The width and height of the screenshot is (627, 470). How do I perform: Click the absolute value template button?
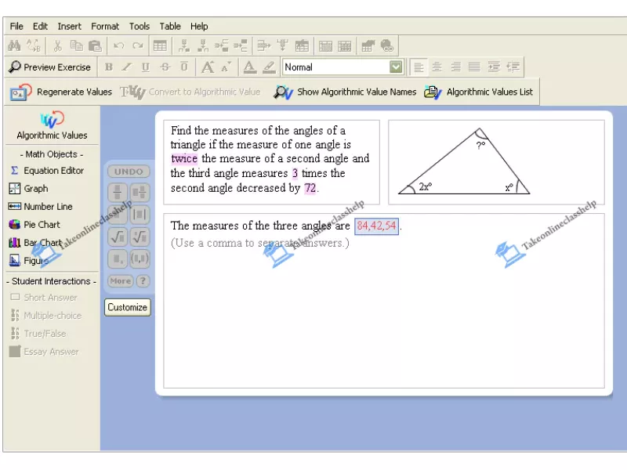(x=140, y=215)
